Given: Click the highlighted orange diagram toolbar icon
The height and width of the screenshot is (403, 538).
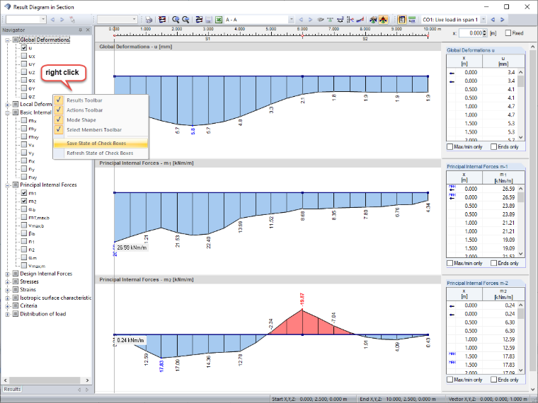Looking at the screenshot, I should coord(383,20).
